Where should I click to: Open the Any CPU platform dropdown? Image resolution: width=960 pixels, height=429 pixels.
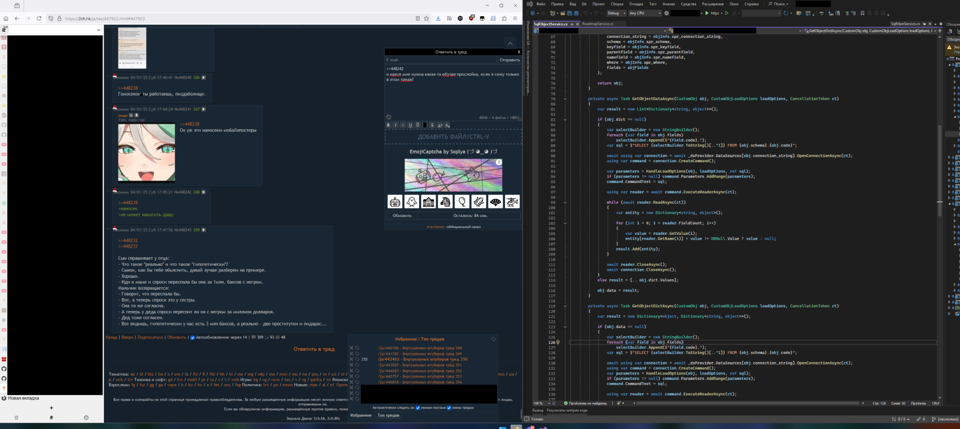pyautogui.click(x=645, y=13)
